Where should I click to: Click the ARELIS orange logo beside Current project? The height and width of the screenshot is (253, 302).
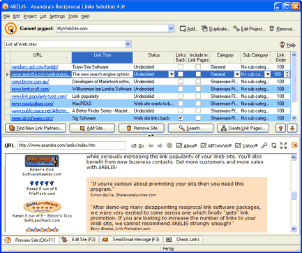tap(10, 29)
